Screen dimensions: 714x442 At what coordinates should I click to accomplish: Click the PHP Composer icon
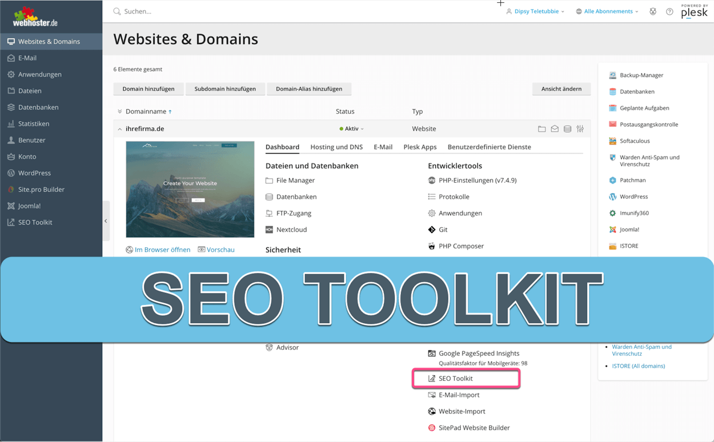[x=432, y=246]
